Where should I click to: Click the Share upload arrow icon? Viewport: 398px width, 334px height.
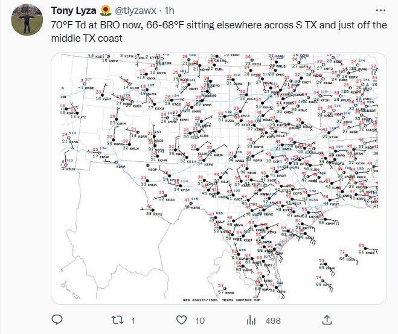pos(327,320)
